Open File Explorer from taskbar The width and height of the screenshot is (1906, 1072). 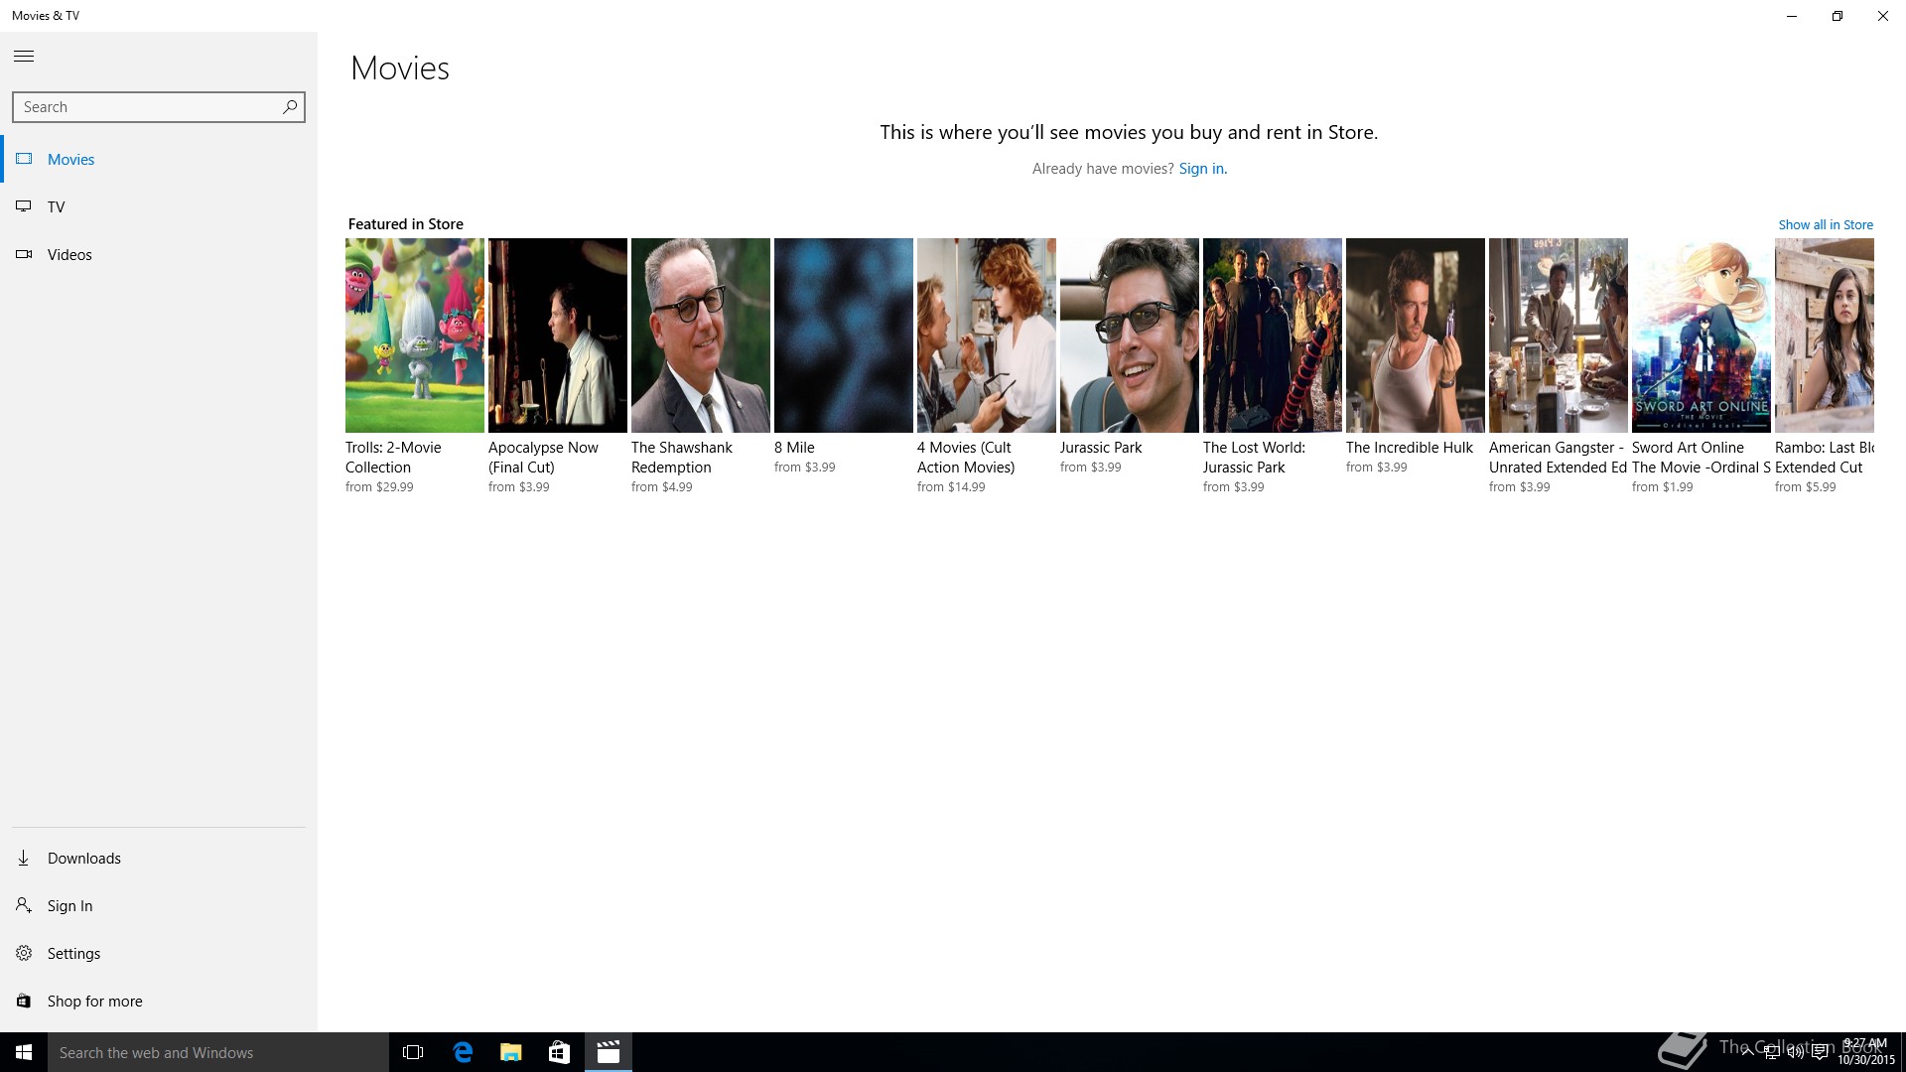click(511, 1052)
